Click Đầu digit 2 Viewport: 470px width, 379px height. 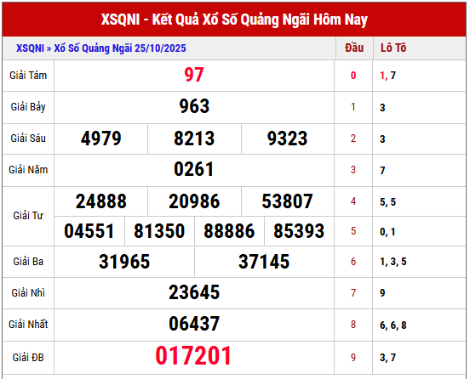pyautogui.click(x=353, y=139)
